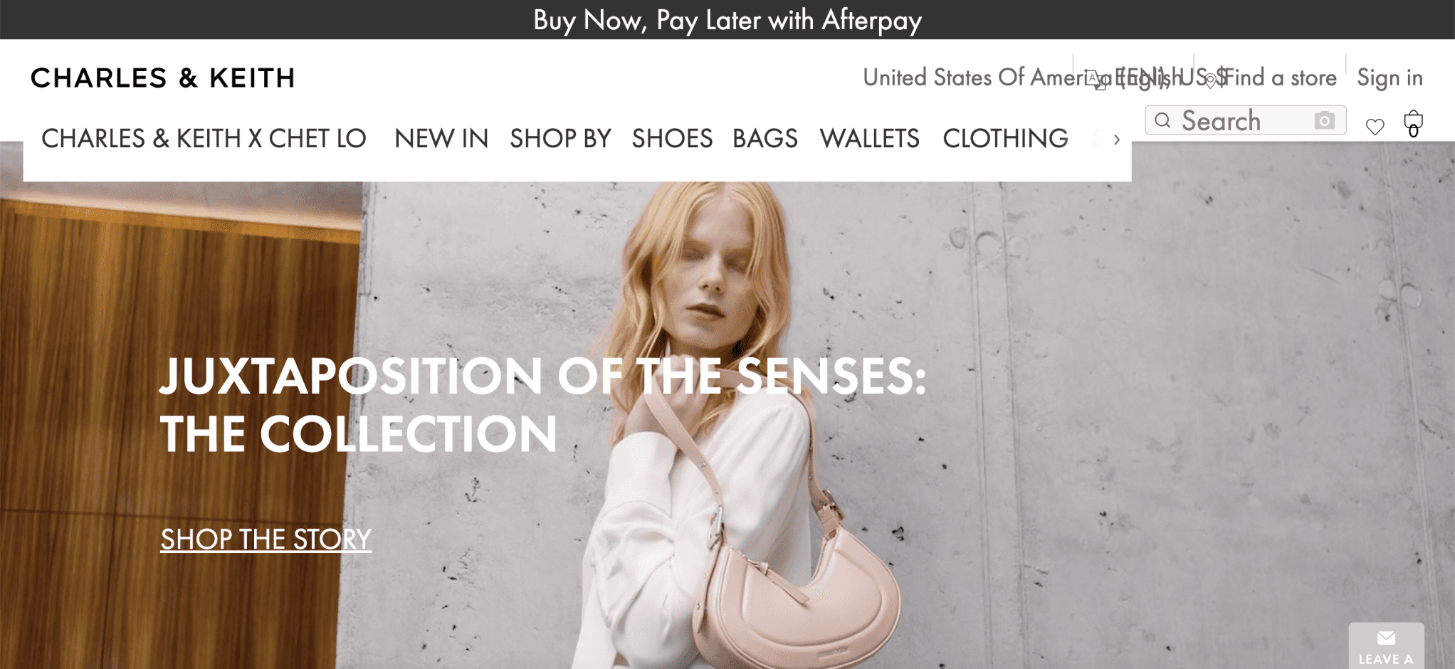Click the Sign in link
This screenshot has height=669, width=1455.
click(1390, 78)
